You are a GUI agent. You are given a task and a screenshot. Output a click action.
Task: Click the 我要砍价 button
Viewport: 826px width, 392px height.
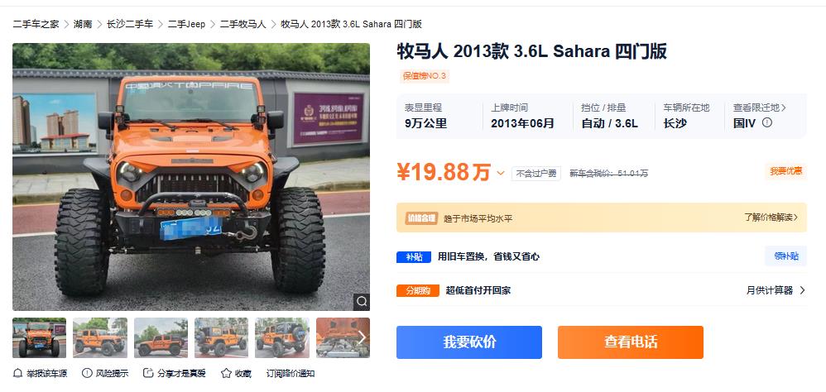click(x=468, y=342)
